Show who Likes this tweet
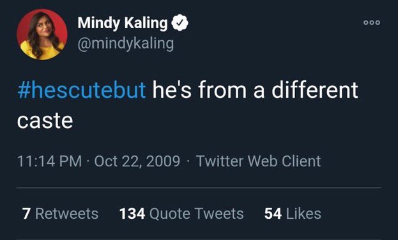This screenshot has height=240, width=398. point(293,214)
